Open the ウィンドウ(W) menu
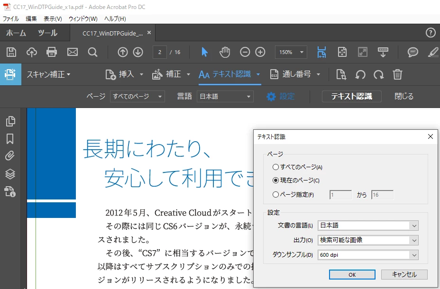 83,19
